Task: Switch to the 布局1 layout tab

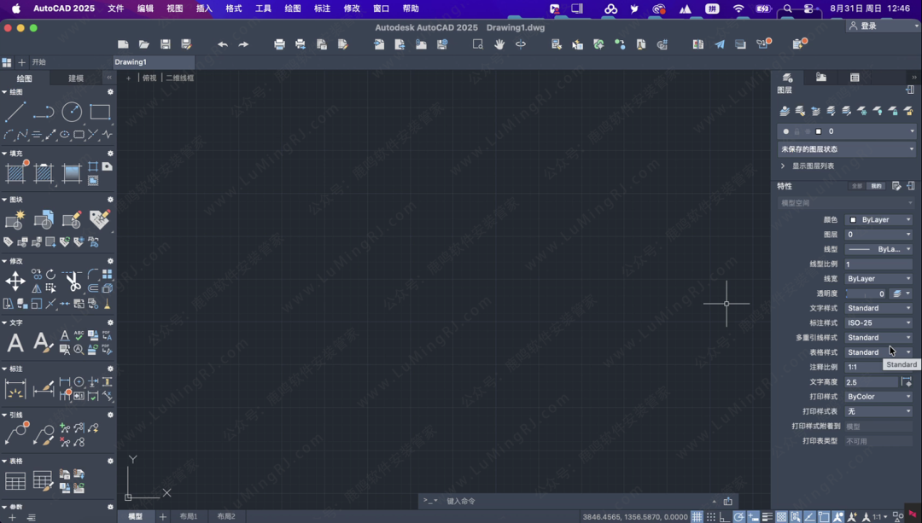Action: (x=189, y=517)
